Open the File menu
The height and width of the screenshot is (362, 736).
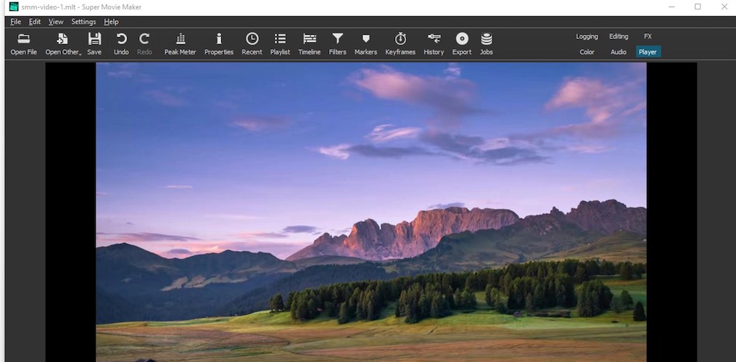15,22
